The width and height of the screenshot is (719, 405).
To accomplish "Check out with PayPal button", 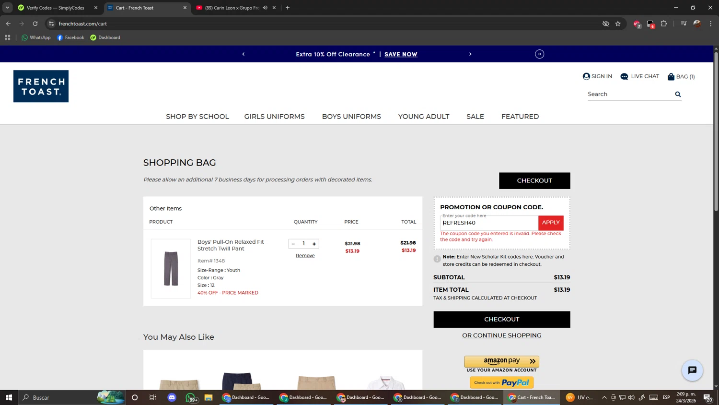I will pos(501,382).
